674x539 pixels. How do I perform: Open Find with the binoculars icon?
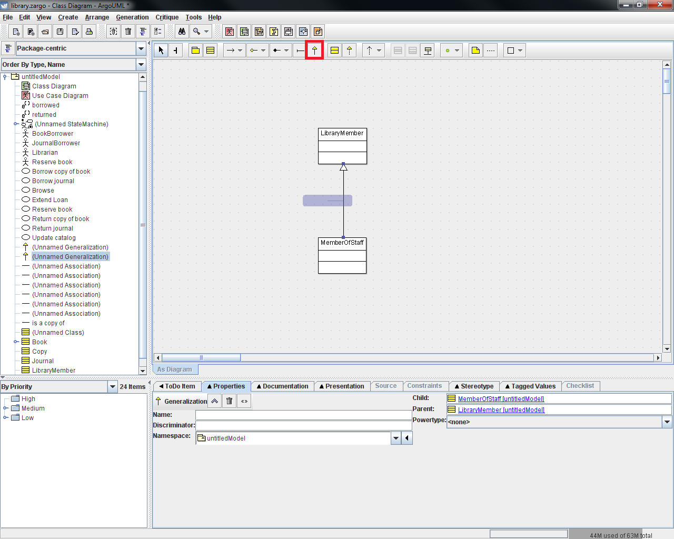pyautogui.click(x=182, y=32)
